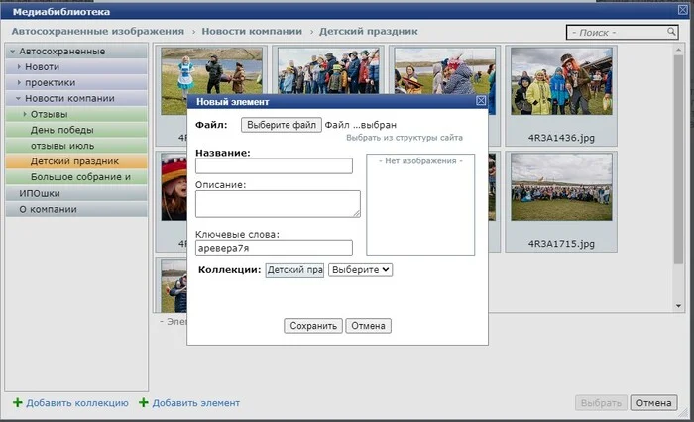Select отзывы июль collection

pyautogui.click(x=76, y=146)
